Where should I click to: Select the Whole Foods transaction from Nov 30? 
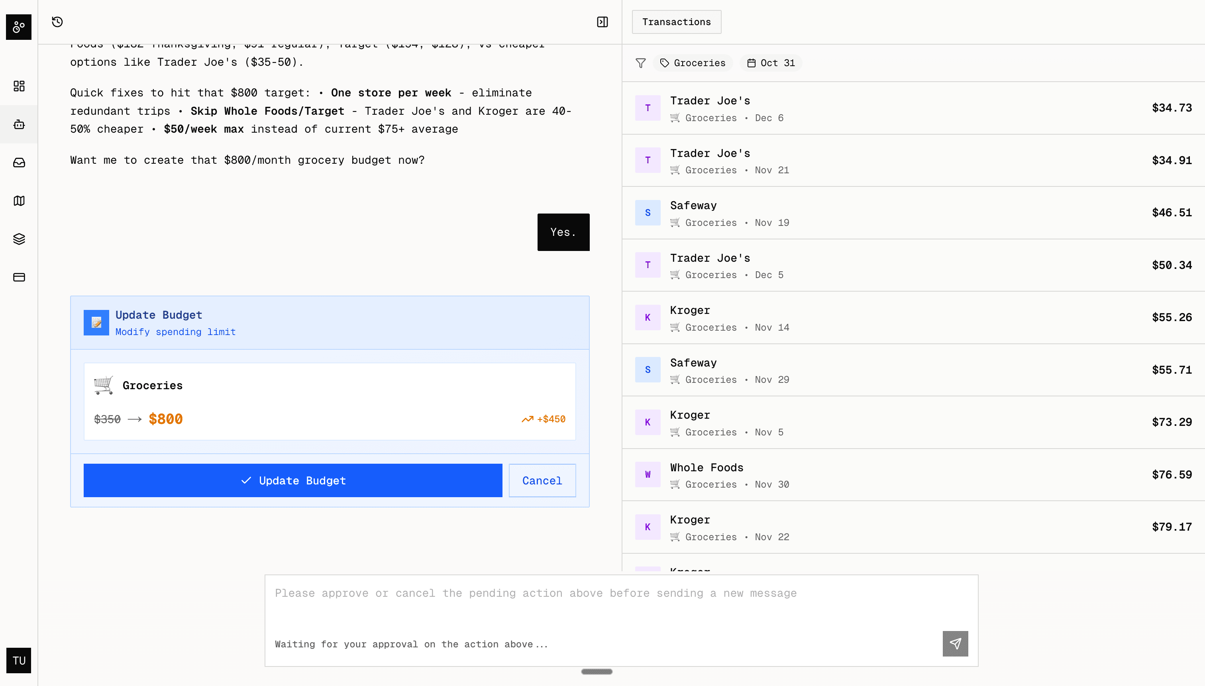click(x=895, y=474)
